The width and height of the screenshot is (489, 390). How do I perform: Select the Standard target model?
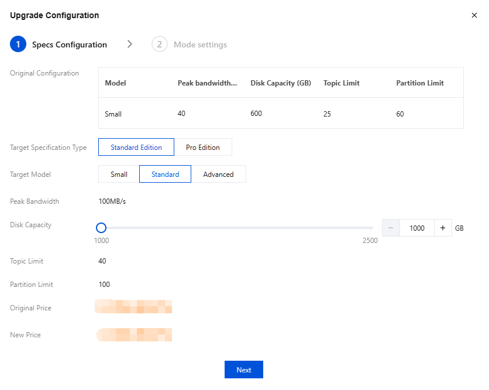[165, 174]
